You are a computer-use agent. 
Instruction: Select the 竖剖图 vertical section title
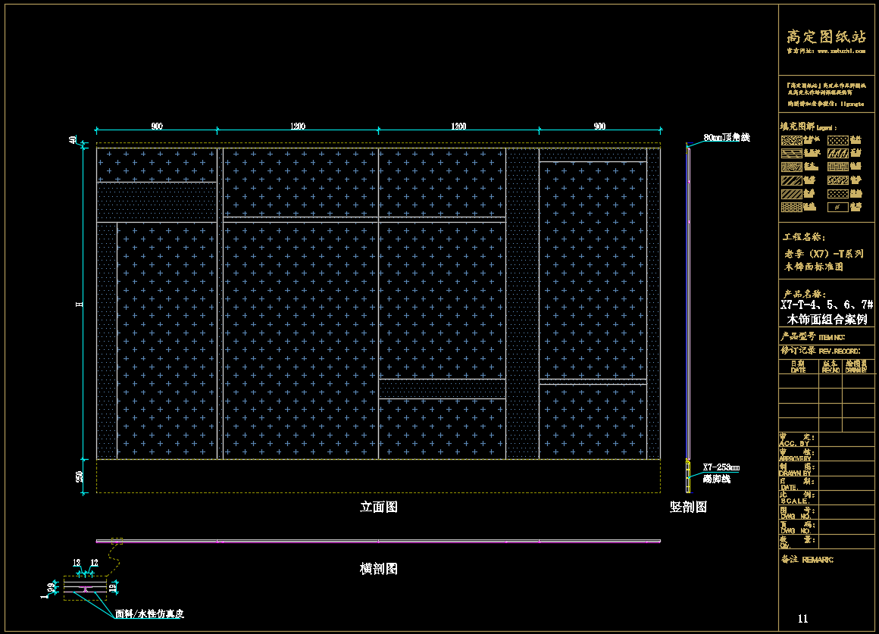pos(688,508)
